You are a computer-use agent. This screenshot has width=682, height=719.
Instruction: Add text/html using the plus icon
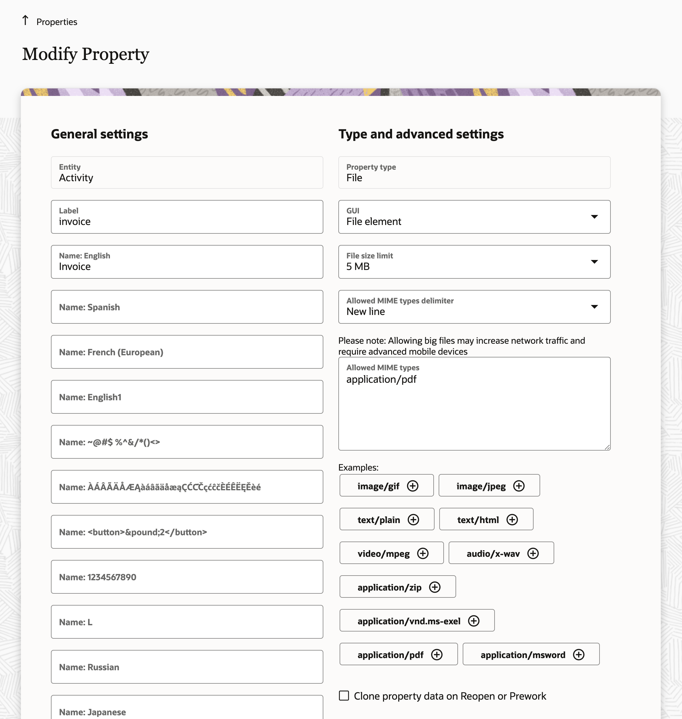tap(512, 520)
